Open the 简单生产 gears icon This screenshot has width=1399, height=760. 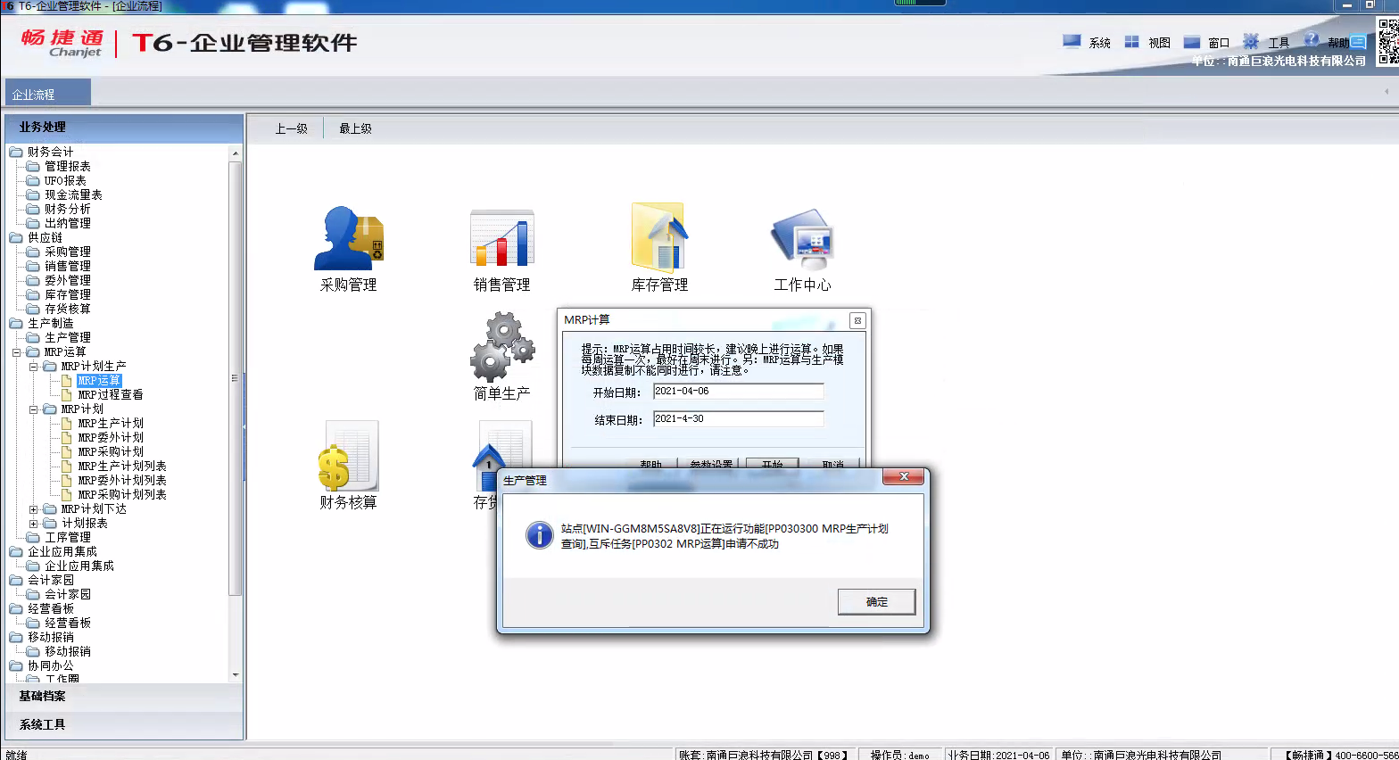pos(502,346)
